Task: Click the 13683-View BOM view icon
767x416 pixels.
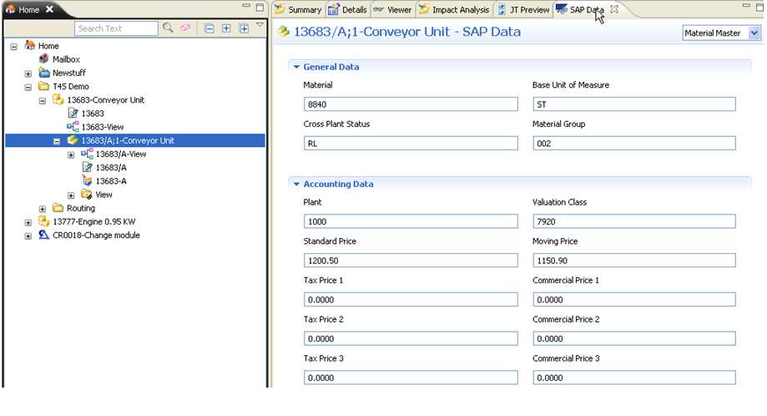Action: click(x=73, y=127)
